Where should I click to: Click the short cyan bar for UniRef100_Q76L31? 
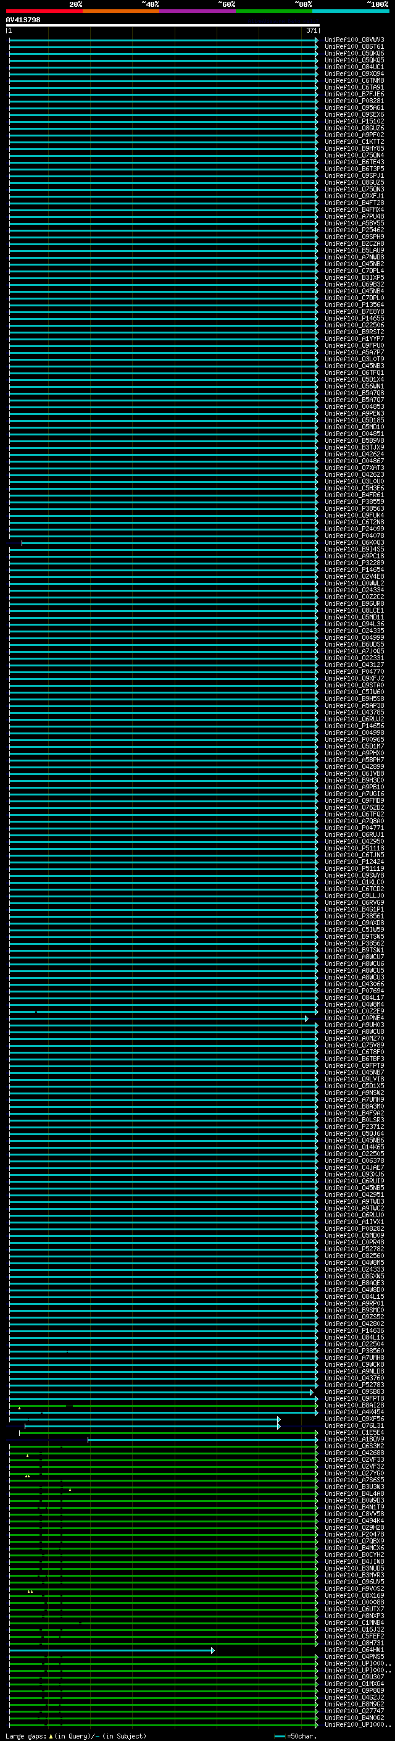point(152,1426)
